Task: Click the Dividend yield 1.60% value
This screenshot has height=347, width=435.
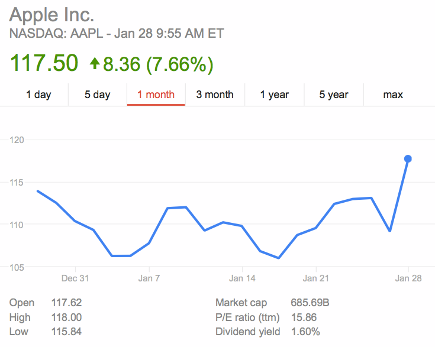Action: [305, 332]
